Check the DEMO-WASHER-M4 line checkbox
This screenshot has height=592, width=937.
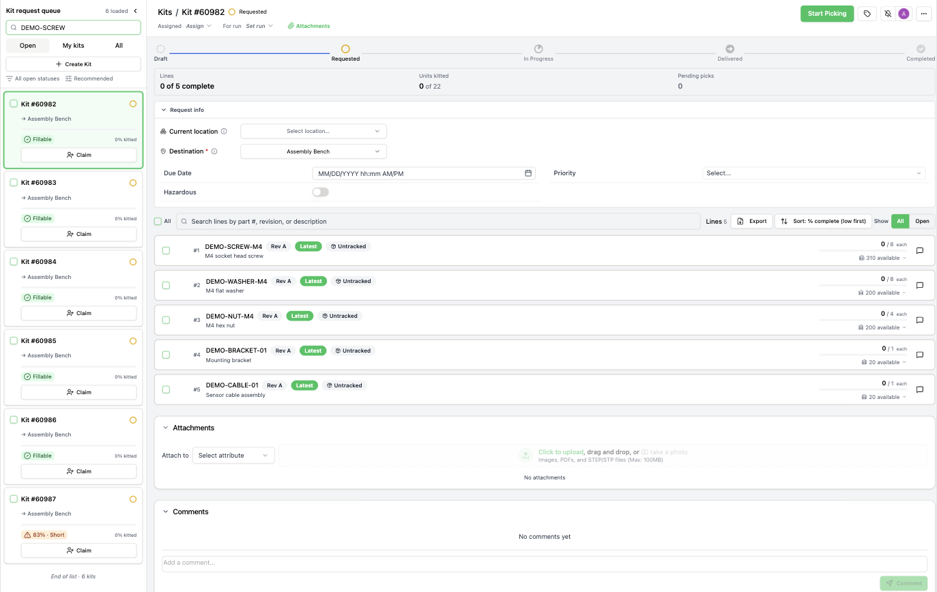(x=166, y=285)
